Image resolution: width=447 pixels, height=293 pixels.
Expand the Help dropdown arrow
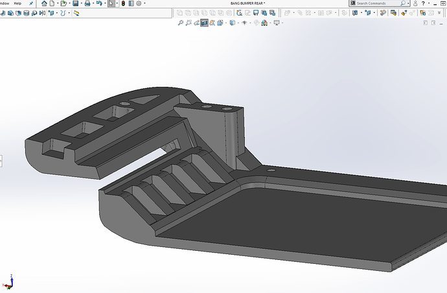point(429,3)
